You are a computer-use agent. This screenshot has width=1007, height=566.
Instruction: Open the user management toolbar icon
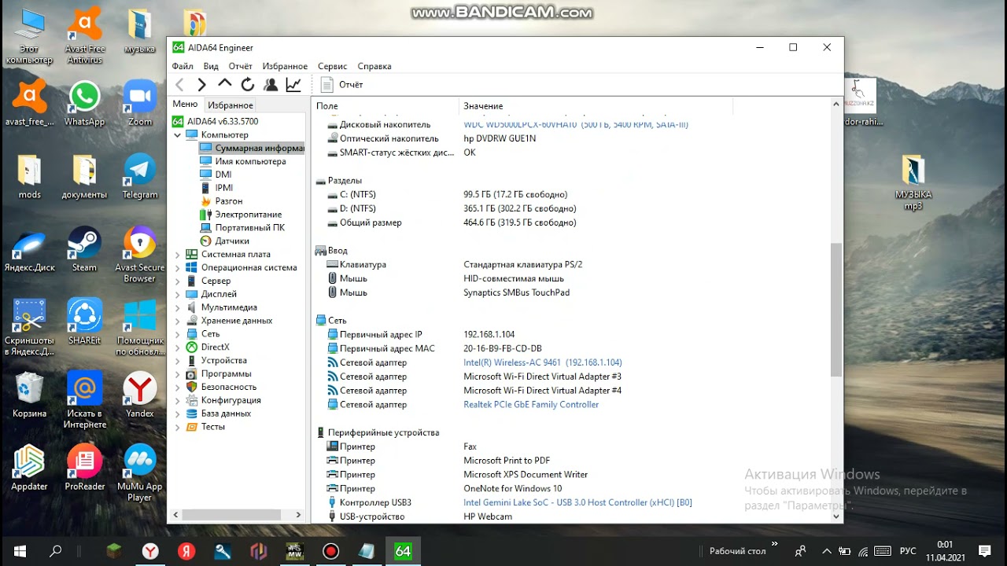(271, 85)
